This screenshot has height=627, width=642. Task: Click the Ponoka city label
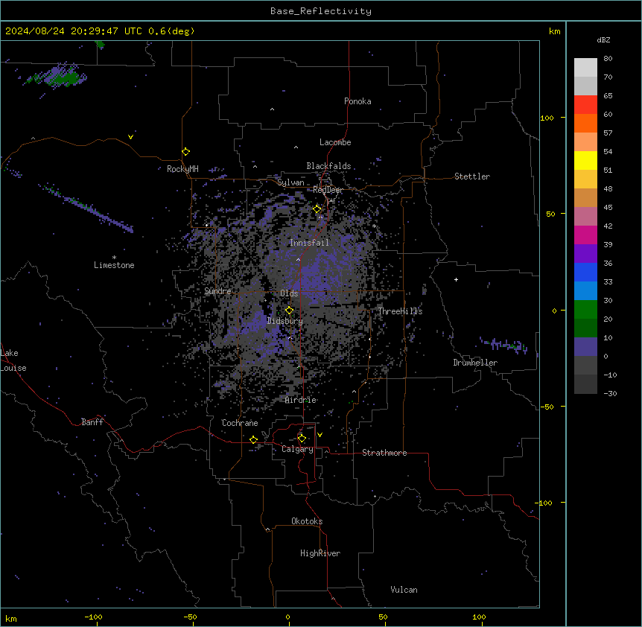click(357, 101)
